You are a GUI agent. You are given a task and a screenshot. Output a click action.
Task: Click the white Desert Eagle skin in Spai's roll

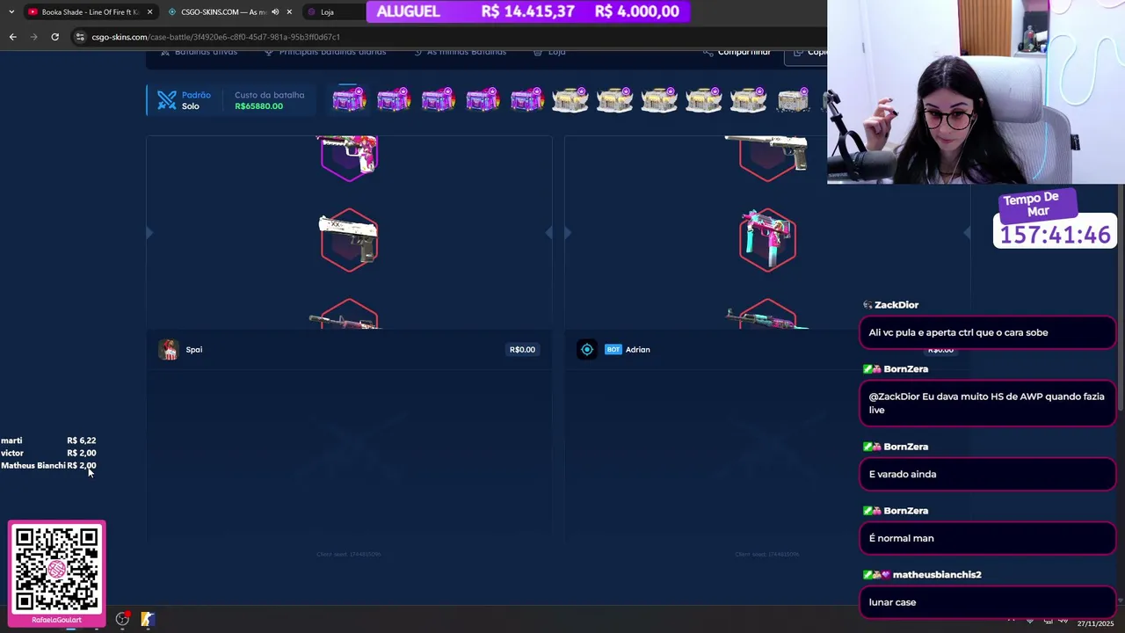349,239
